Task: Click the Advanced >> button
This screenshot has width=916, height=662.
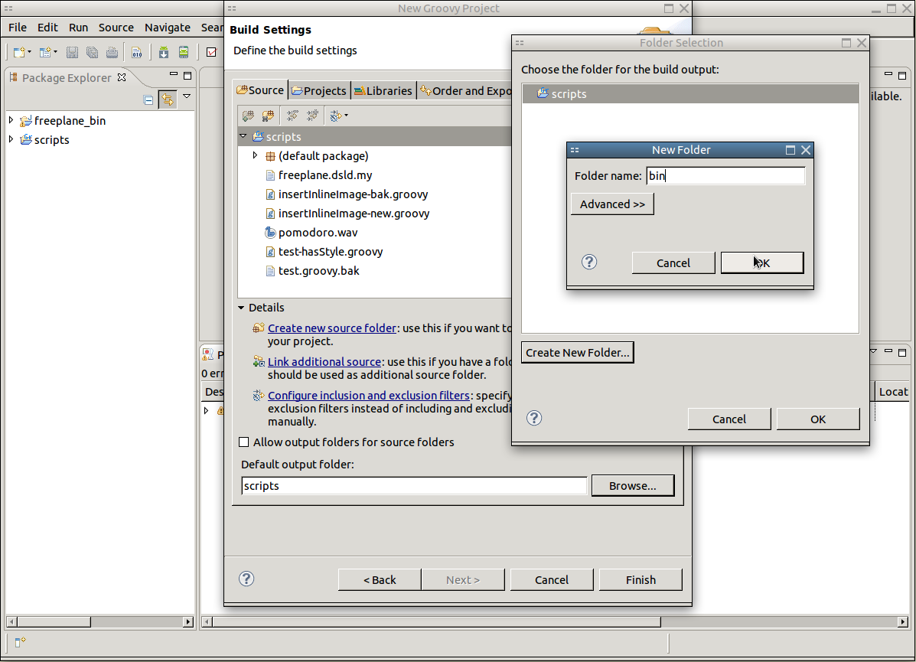Action: tap(612, 204)
